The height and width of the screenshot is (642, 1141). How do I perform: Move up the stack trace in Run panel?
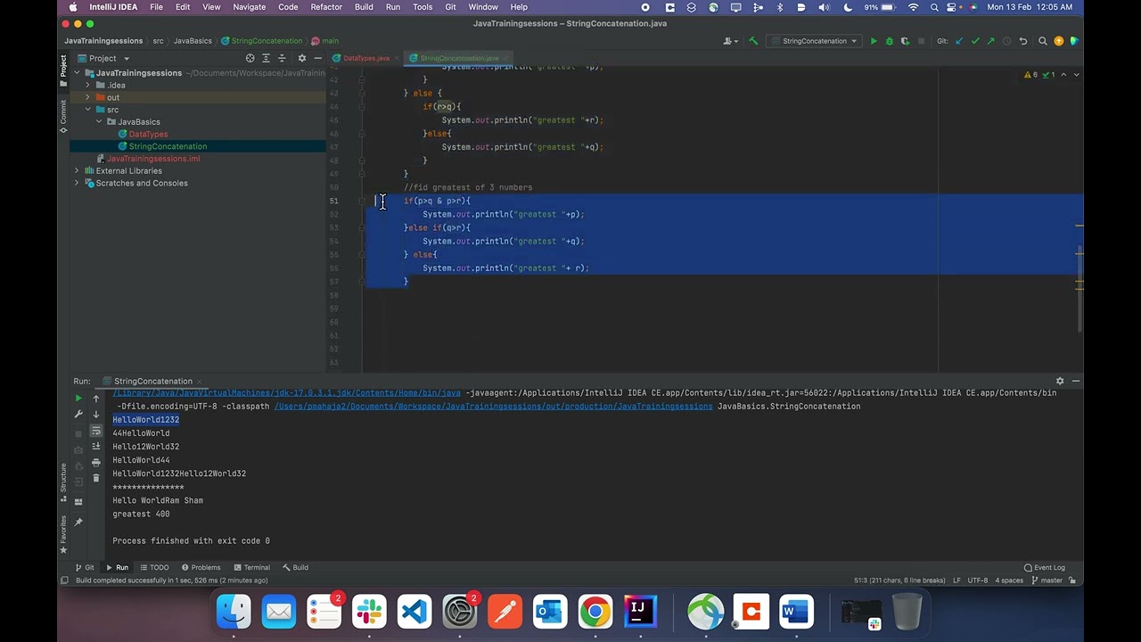pos(96,399)
